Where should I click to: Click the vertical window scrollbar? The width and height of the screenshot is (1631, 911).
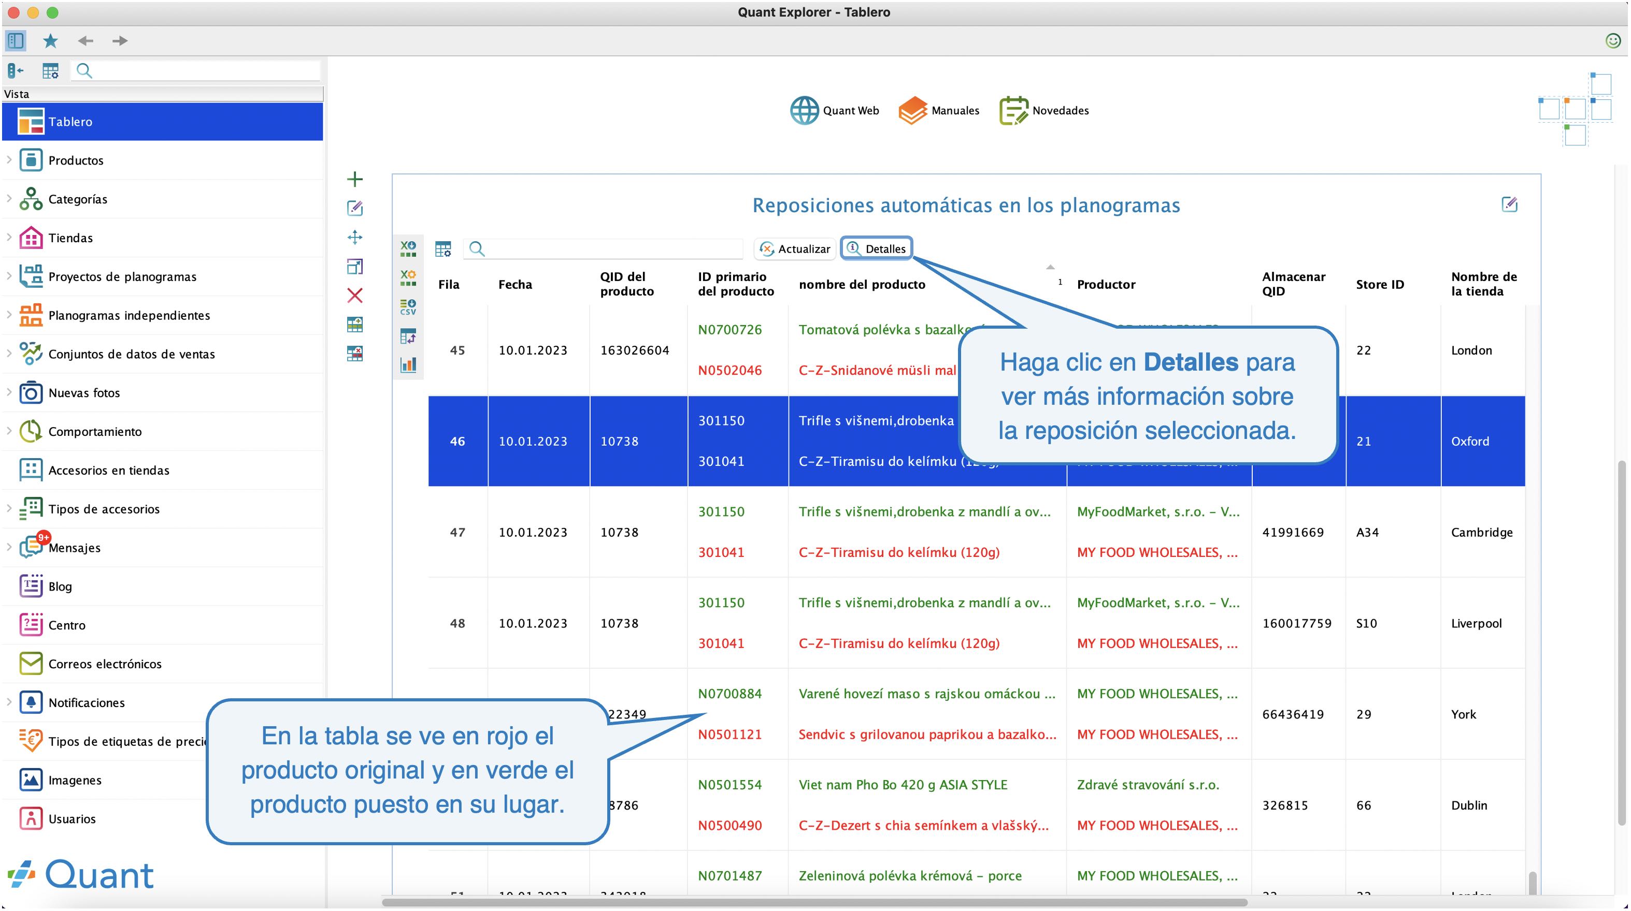1621,642
